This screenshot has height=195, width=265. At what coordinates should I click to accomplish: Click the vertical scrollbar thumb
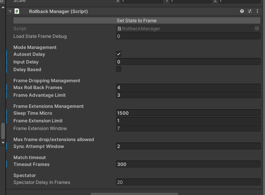[x=3, y=131]
